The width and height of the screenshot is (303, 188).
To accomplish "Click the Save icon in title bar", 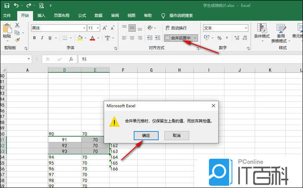I will 6,6.
